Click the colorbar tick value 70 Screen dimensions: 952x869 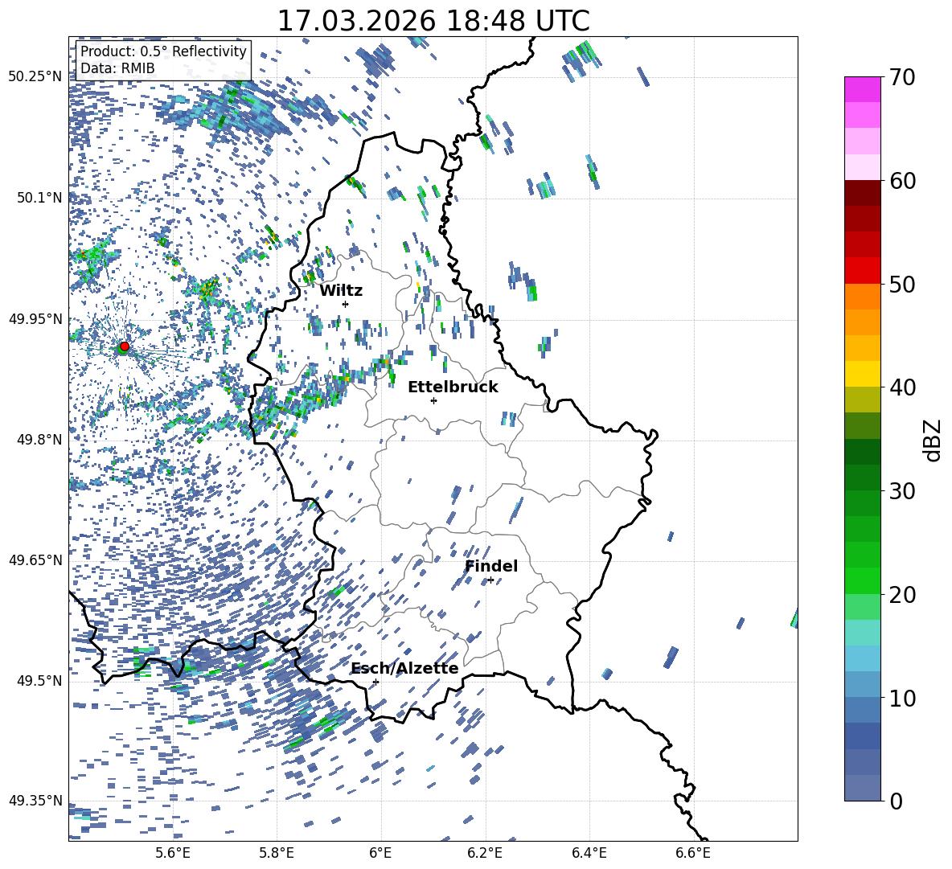point(902,78)
